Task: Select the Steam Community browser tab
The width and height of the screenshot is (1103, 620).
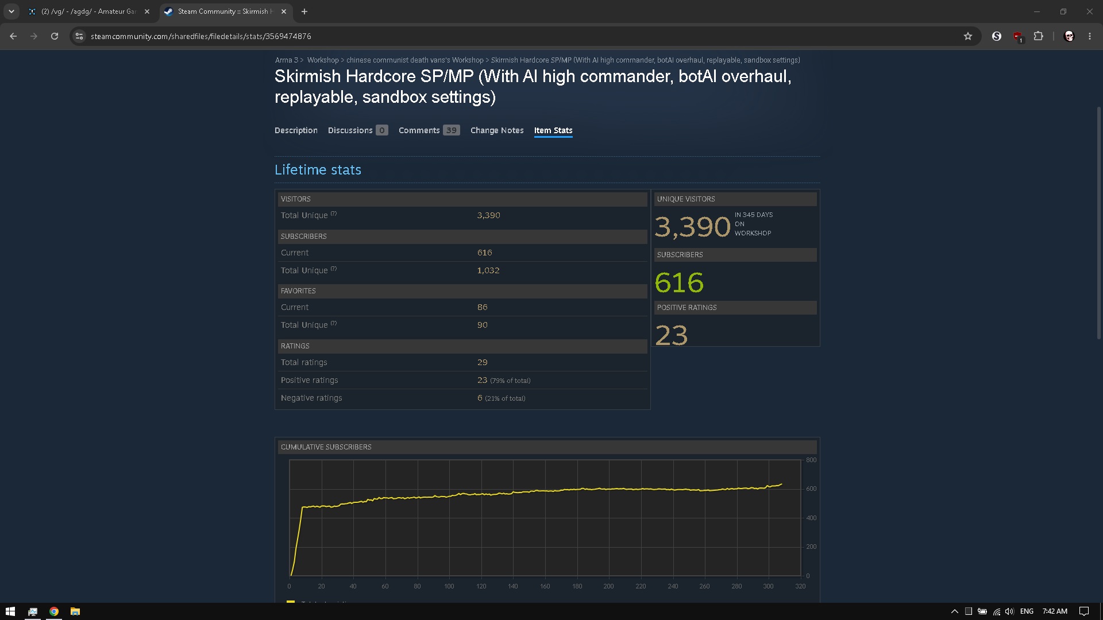Action: (225, 11)
